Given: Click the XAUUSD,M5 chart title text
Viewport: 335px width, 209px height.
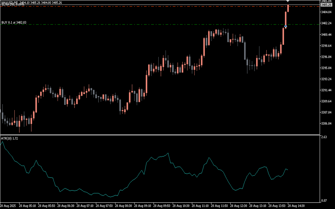Looking at the screenshot, I should 9,2.
